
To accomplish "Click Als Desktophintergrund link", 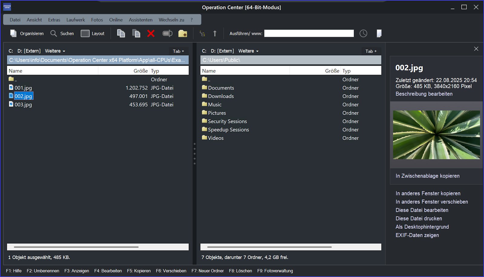I will click(422, 227).
